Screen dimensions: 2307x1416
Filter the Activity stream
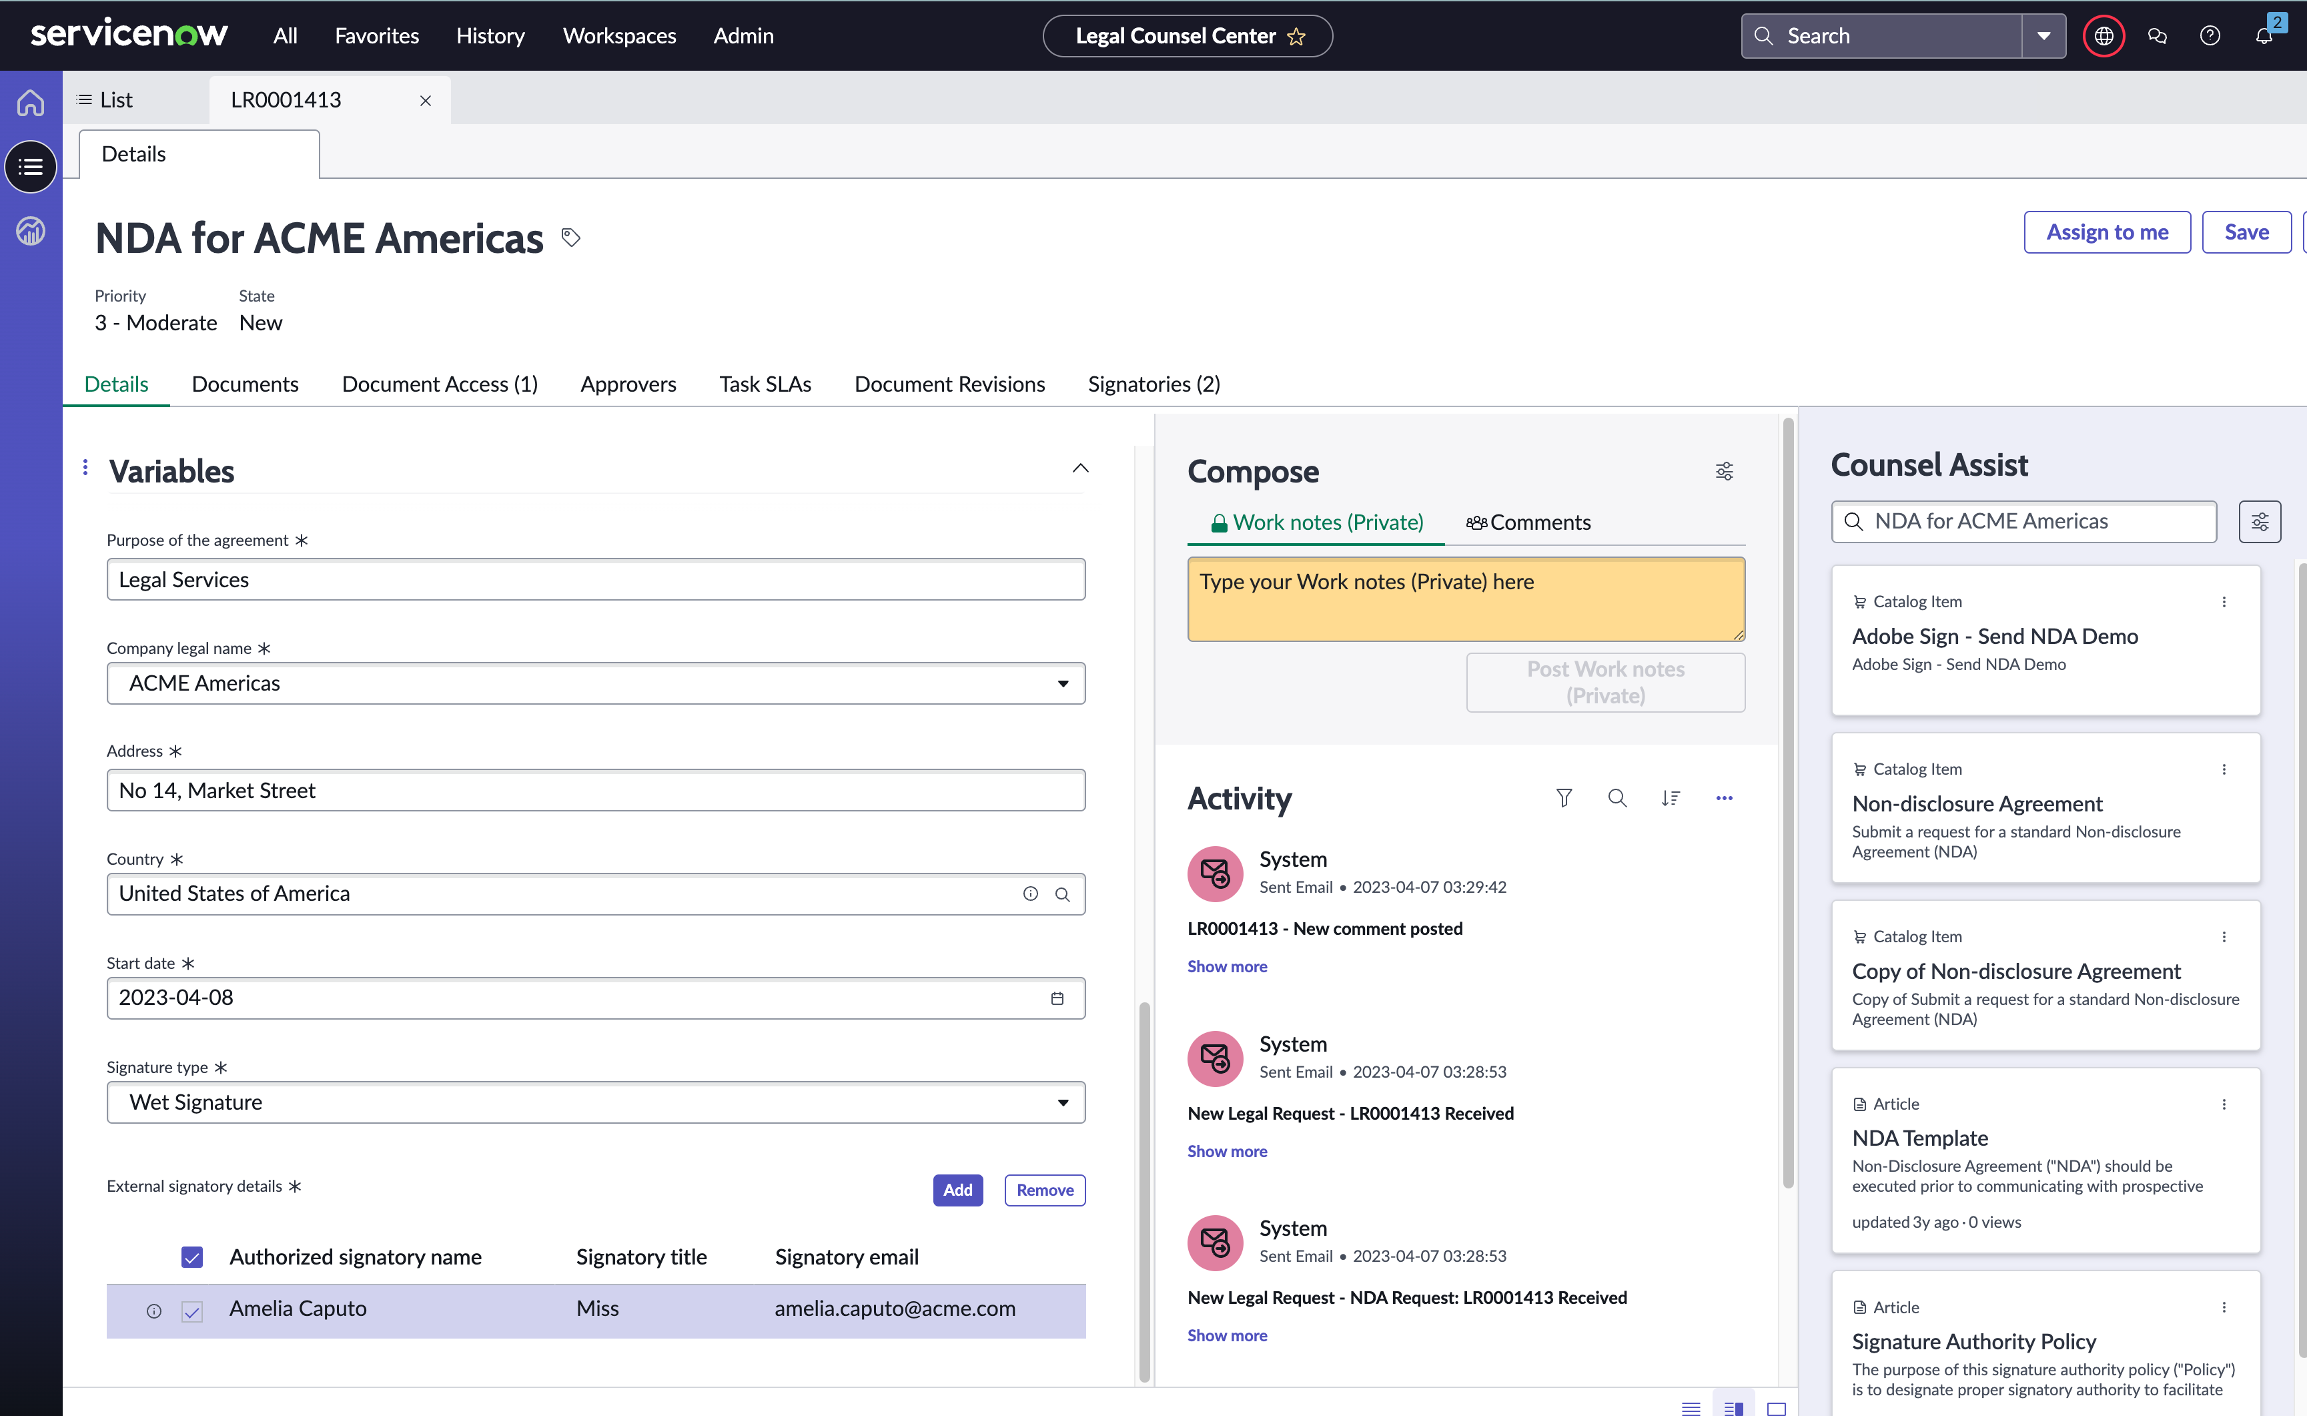pyautogui.click(x=1564, y=798)
